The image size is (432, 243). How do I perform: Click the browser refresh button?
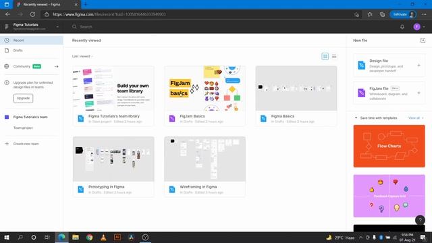tap(32, 14)
